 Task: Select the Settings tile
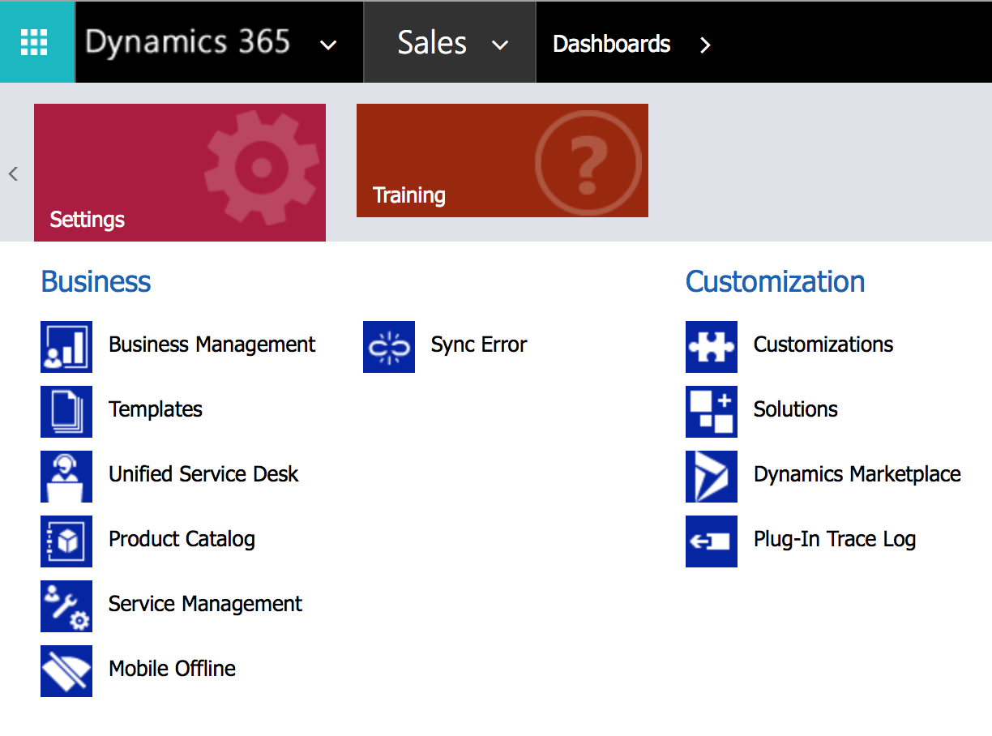[180, 173]
